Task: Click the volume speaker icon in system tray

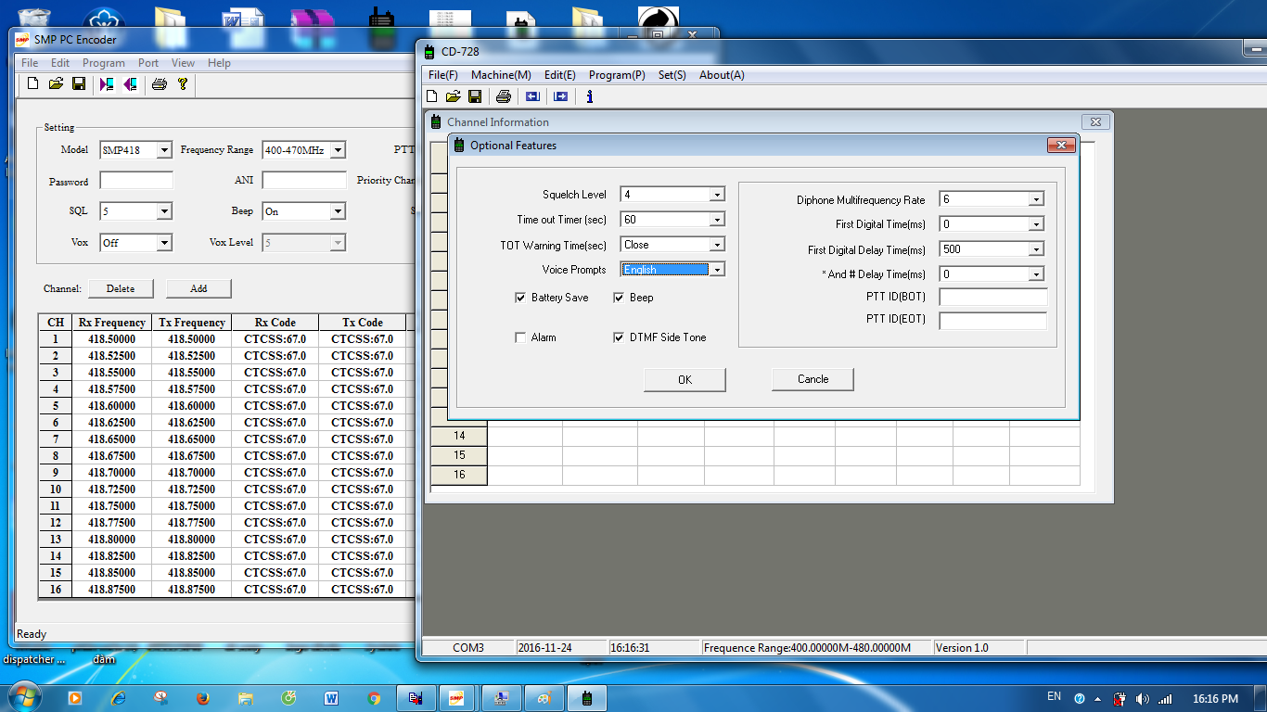Action: click(x=1142, y=699)
